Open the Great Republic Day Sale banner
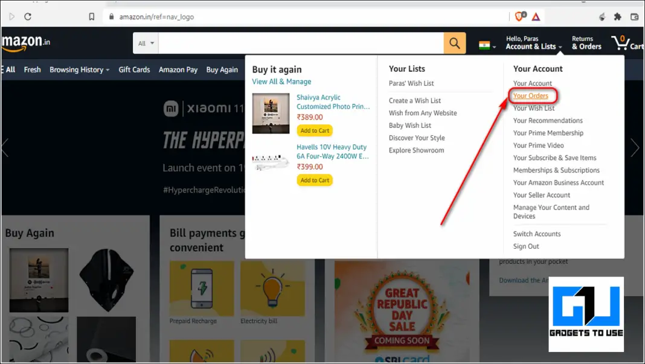 coord(402,311)
